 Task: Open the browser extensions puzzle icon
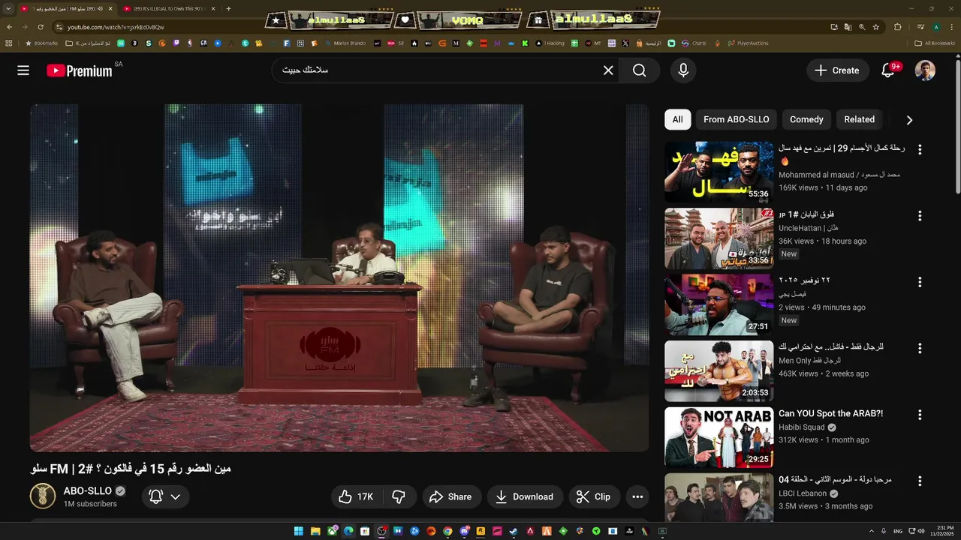click(897, 27)
